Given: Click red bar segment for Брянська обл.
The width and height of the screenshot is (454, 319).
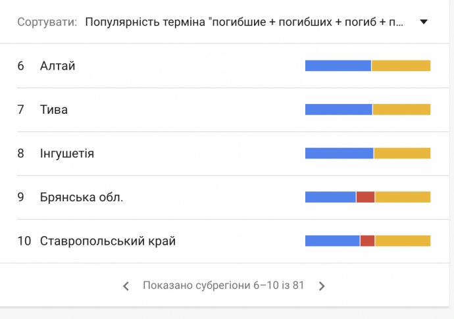Looking at the screenshot, I should coord(365,197).
